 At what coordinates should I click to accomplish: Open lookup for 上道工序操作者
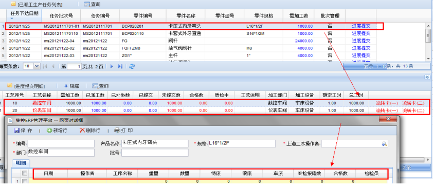pos(385,144)
